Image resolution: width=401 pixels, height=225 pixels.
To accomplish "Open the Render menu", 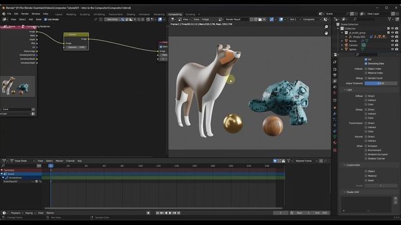I will coord(25,14).
